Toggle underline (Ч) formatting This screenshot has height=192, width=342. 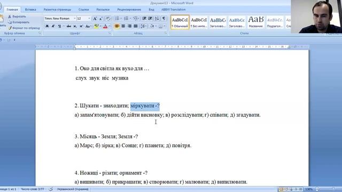point(59,26)
